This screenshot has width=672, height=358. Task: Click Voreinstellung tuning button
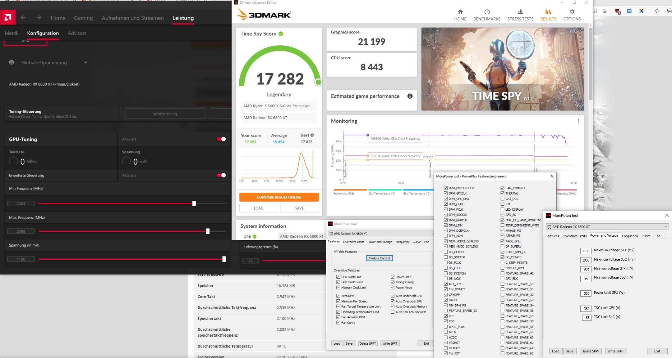(165, 114)
